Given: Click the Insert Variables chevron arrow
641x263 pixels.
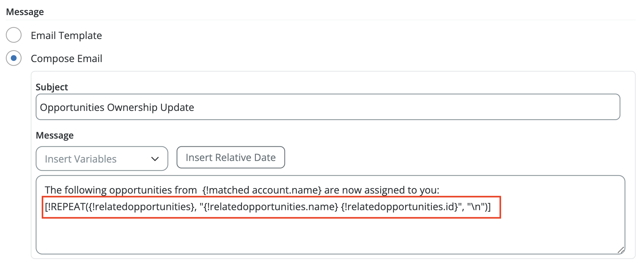Looking at the screenshot, I should pyautogui.click(x=155, y=159).
